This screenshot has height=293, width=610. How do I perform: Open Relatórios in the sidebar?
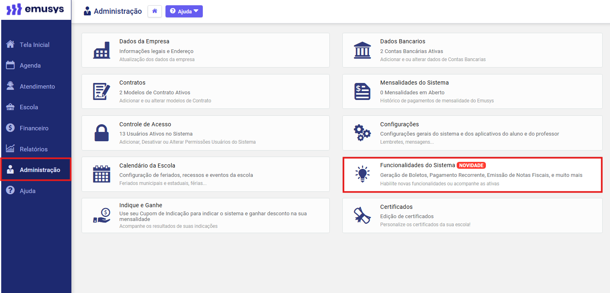pyautogui.click(x=34, y=149)
